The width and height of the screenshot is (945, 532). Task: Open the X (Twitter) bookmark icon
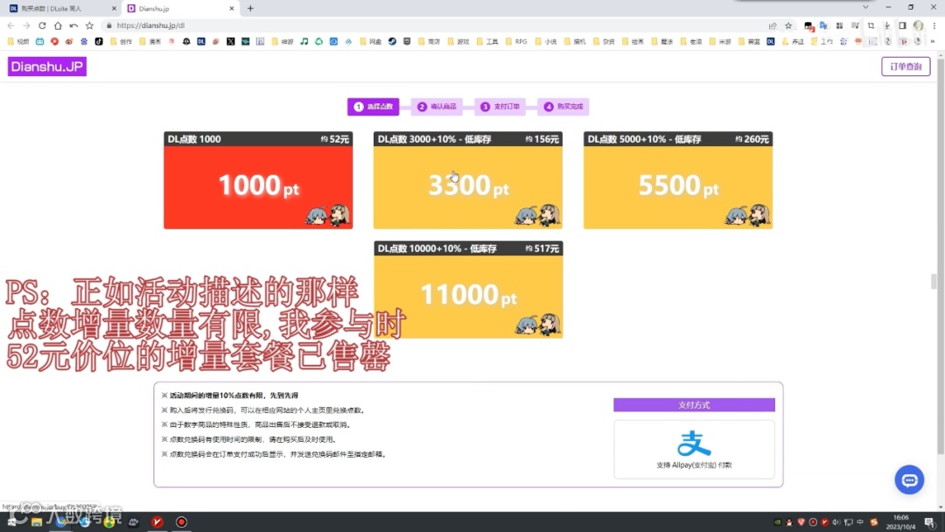tap(230, 42)
